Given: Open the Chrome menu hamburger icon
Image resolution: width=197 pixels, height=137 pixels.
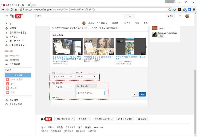Looking at the screenshot, I should 194,10.
